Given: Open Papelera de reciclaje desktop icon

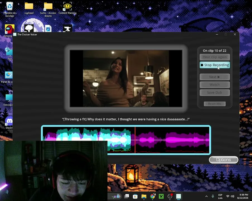Looking at the screenshot, I should [9, 9].
